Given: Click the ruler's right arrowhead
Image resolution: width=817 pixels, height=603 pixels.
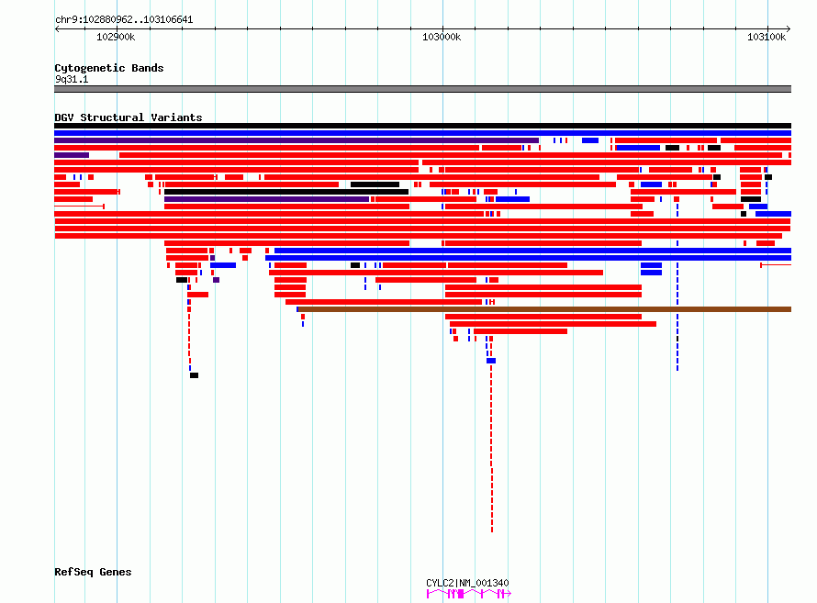Looking at the screenshot, I should pos(789,29).
